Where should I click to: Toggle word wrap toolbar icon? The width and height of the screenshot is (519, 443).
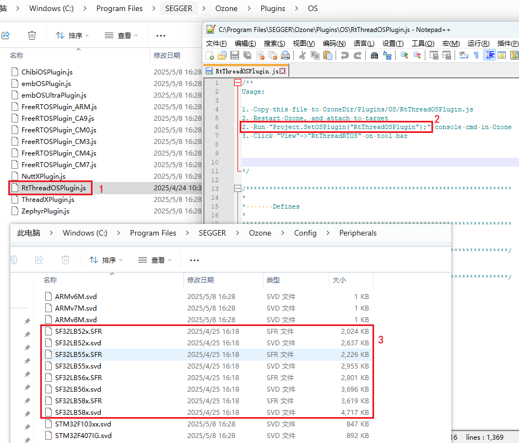pos(464,55)
